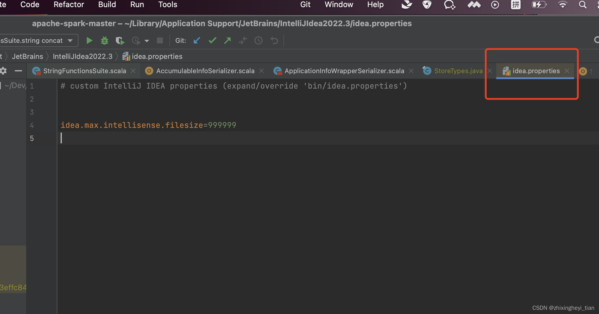Screen dimensions: 599x314
Task: Push commits using the Git push arrow
Action: point(228,40)
